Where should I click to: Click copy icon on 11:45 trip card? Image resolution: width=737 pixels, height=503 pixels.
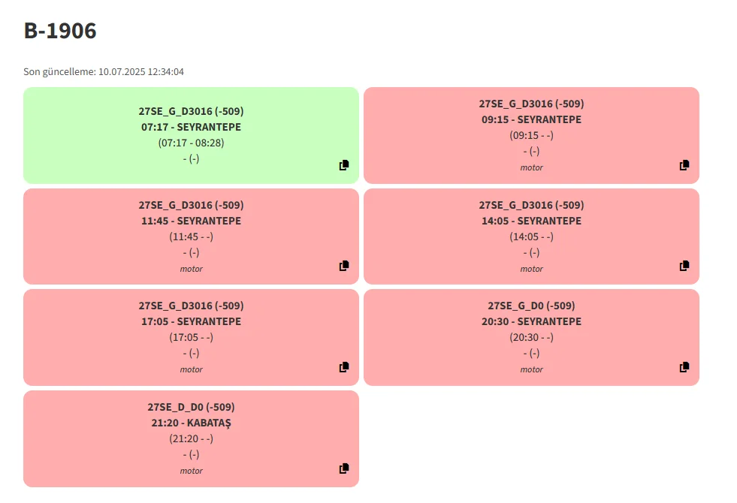(x=344, y=266)
